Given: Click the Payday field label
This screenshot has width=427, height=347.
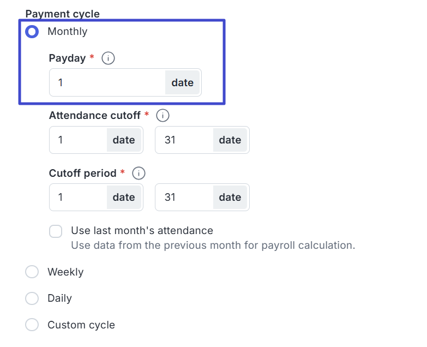Looking at the screenshot, I should [x=67, y=58].
